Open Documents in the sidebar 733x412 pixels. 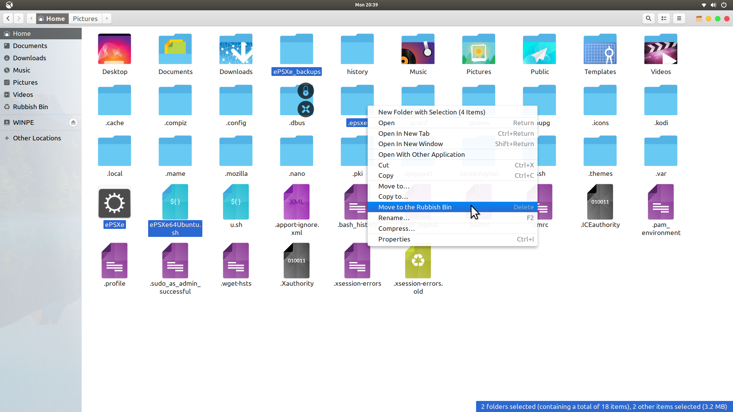point(41,46)
